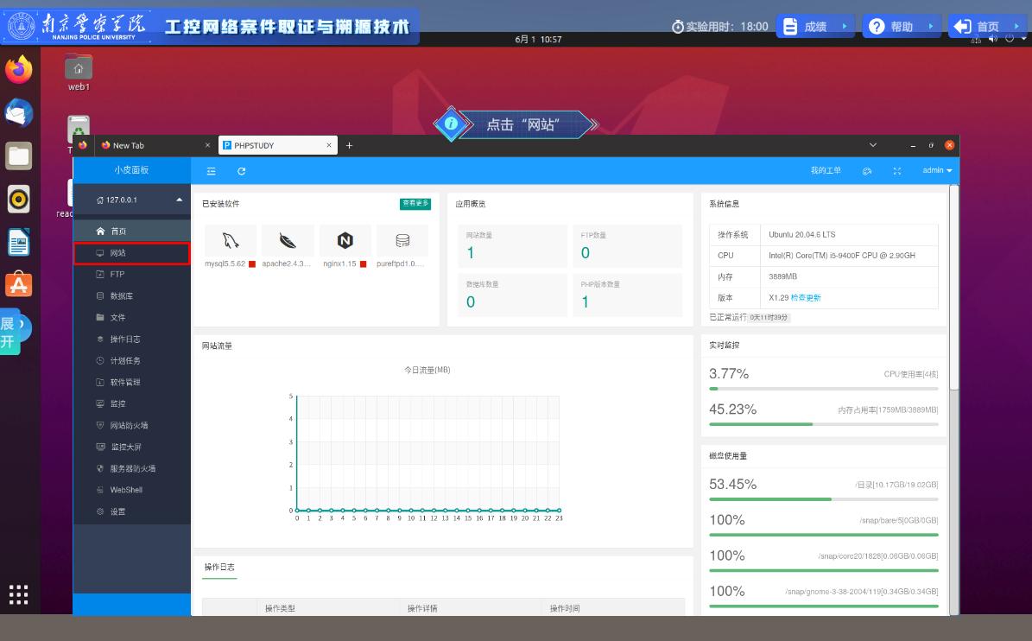Image resolution: width=1032 pixels, height=641 pixels.
Task: Open the Firefox tab list chevron
Action: coord(872,145)
